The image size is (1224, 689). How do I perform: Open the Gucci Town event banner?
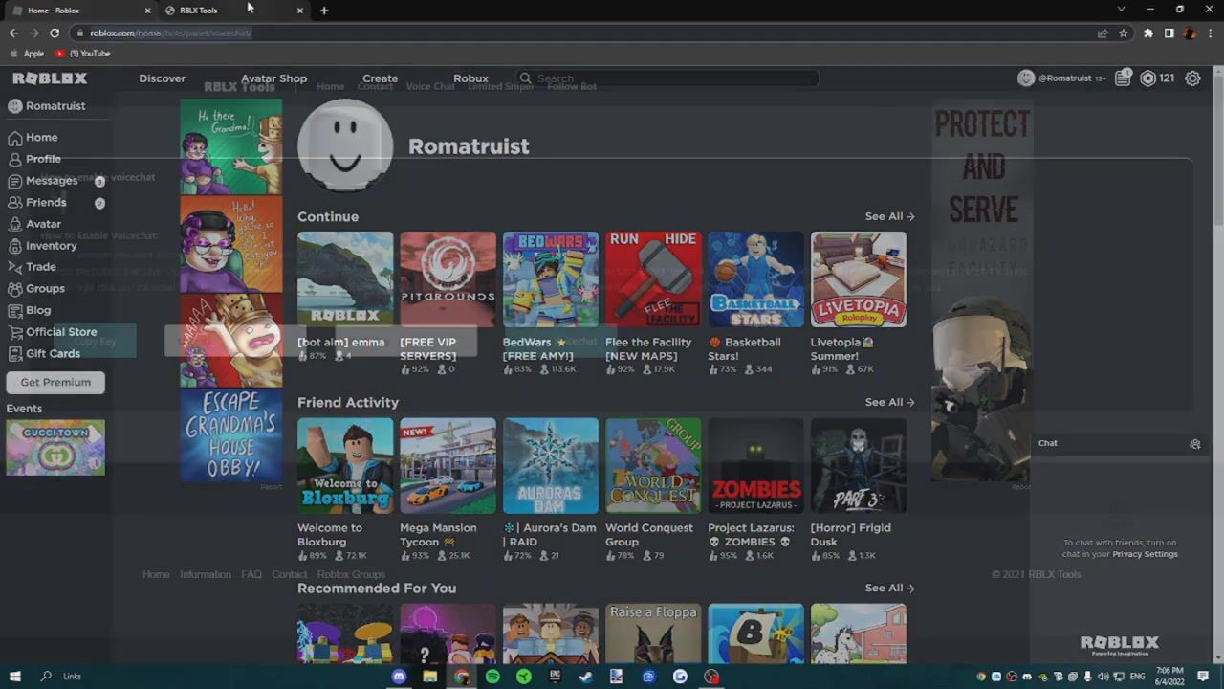point(55,447)
